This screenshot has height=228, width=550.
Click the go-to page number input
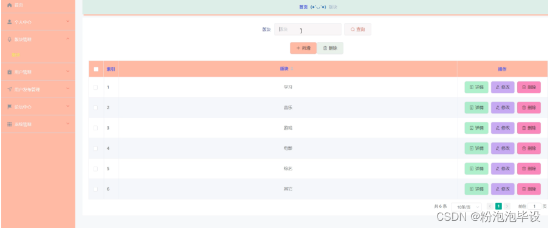point(535,207)
